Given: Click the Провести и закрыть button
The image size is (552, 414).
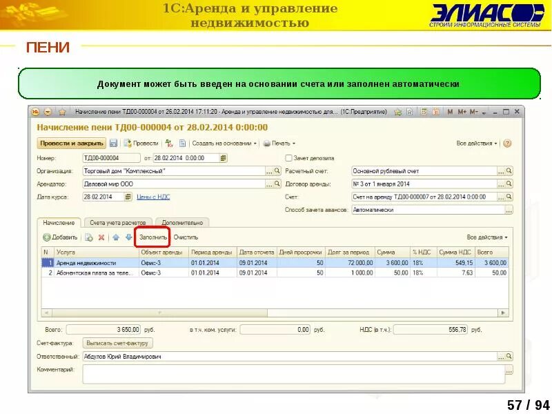Looking at the screenshot, I should point(72,144).
